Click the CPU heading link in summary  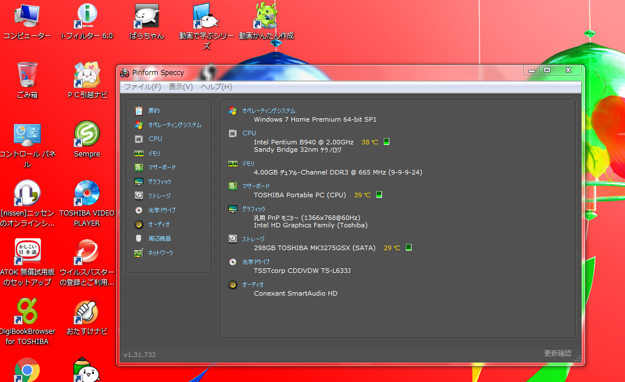[x=249, y=133]
